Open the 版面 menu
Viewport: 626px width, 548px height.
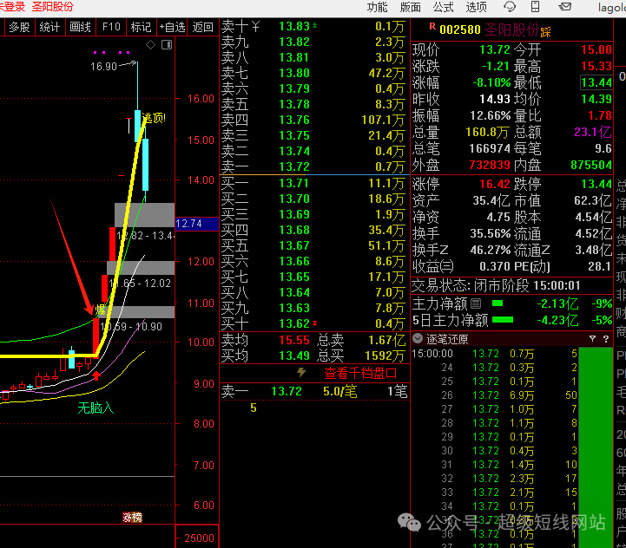[410, 7]
